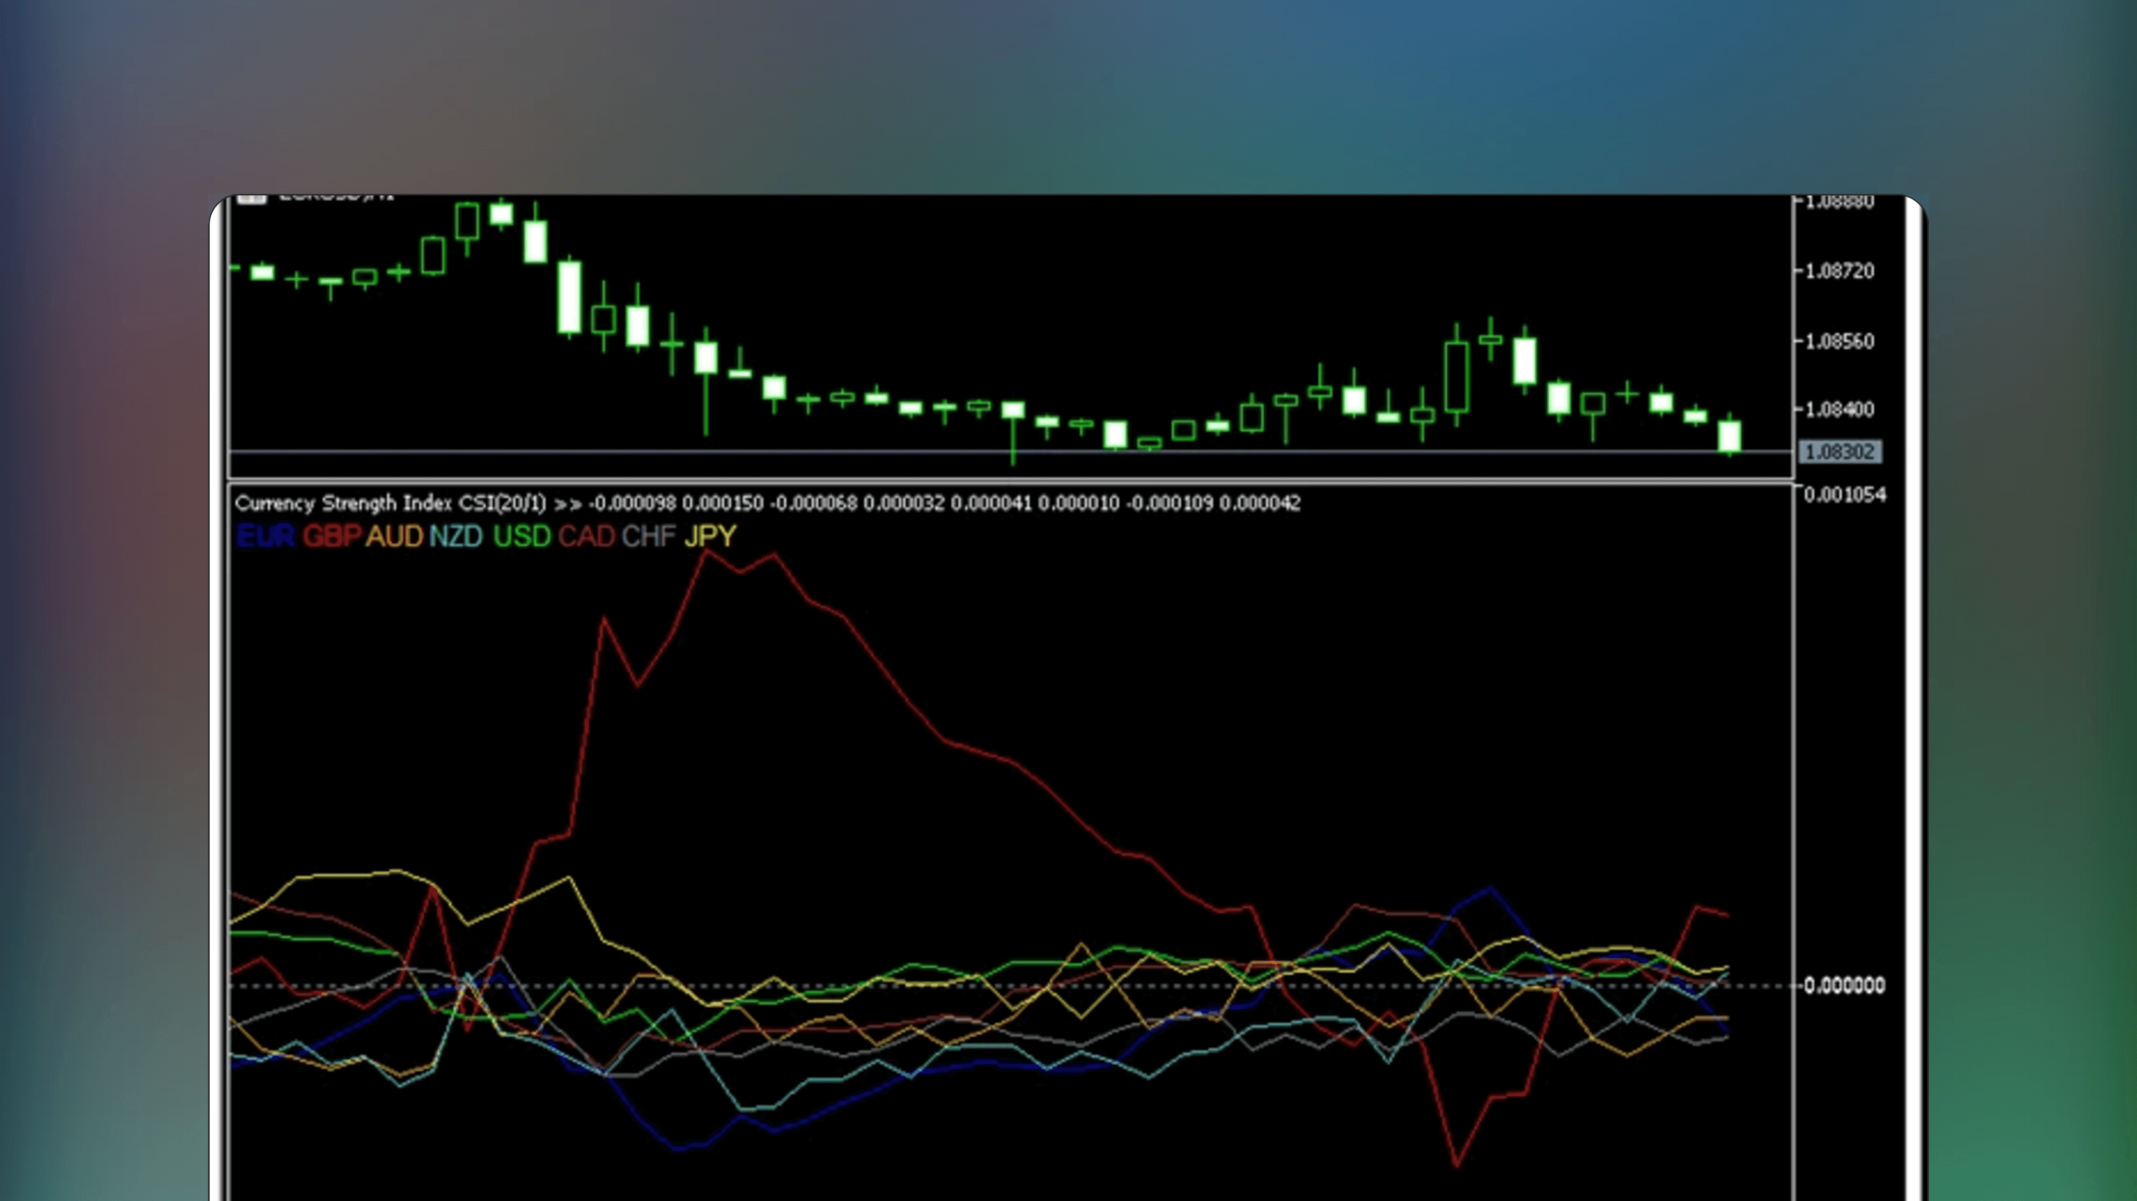Click the 0.000150 indicator value
The image size is (2137, 1201).
click(x=723, y=504)
